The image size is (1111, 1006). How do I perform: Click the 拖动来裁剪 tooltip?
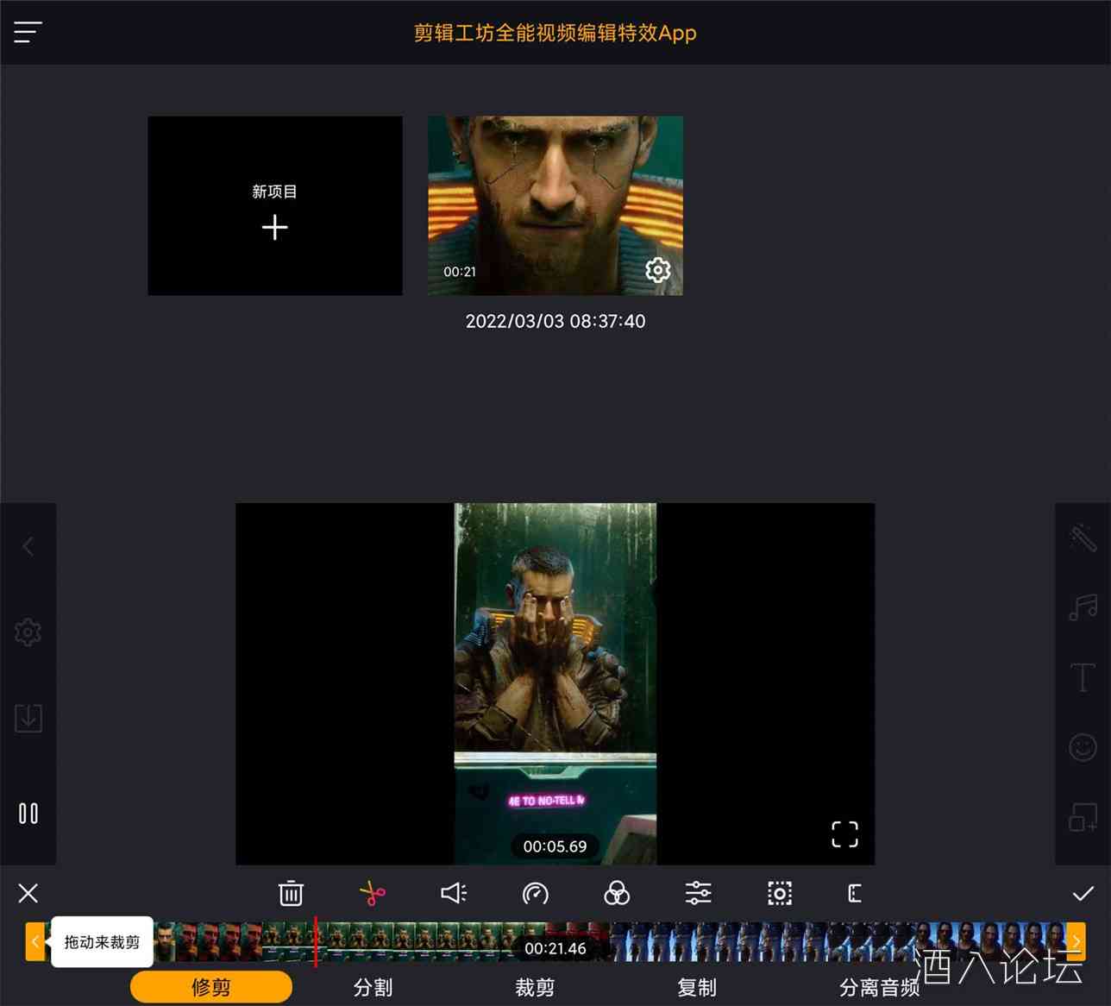coord(102,941)
